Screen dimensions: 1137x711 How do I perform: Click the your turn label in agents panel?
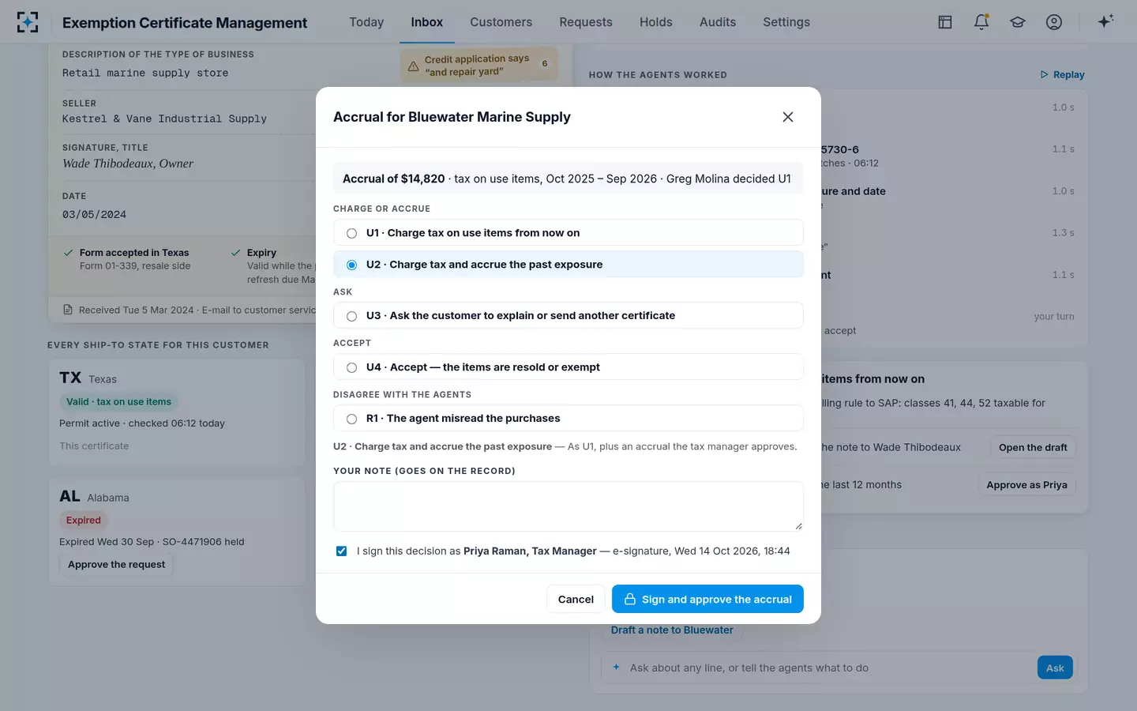(x=1054, y=316)
